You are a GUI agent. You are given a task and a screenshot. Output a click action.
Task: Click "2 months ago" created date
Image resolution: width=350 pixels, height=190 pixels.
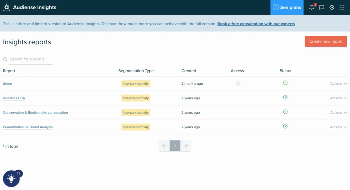click(x=192, y=84)
